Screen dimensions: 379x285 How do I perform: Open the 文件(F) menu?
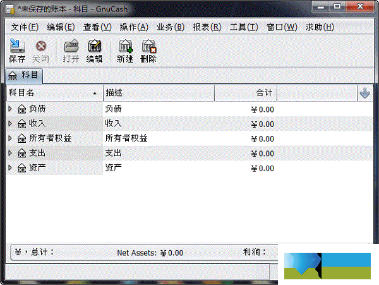(x=25, y=27)
